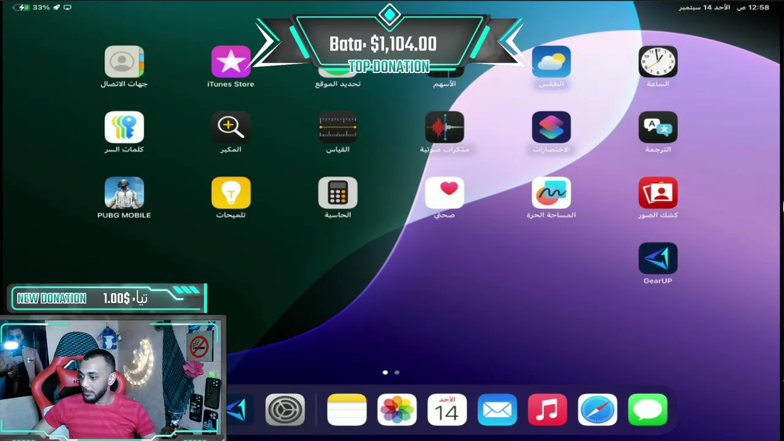Open the Voice Memos app
Image resolution: width=784 pixels, height=441 pixels.
pyautogui.click(x=445, y=127)
